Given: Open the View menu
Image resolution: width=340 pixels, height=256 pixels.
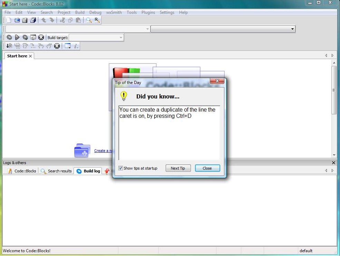Looking at the screenshot, I should (x=31, y=12).
